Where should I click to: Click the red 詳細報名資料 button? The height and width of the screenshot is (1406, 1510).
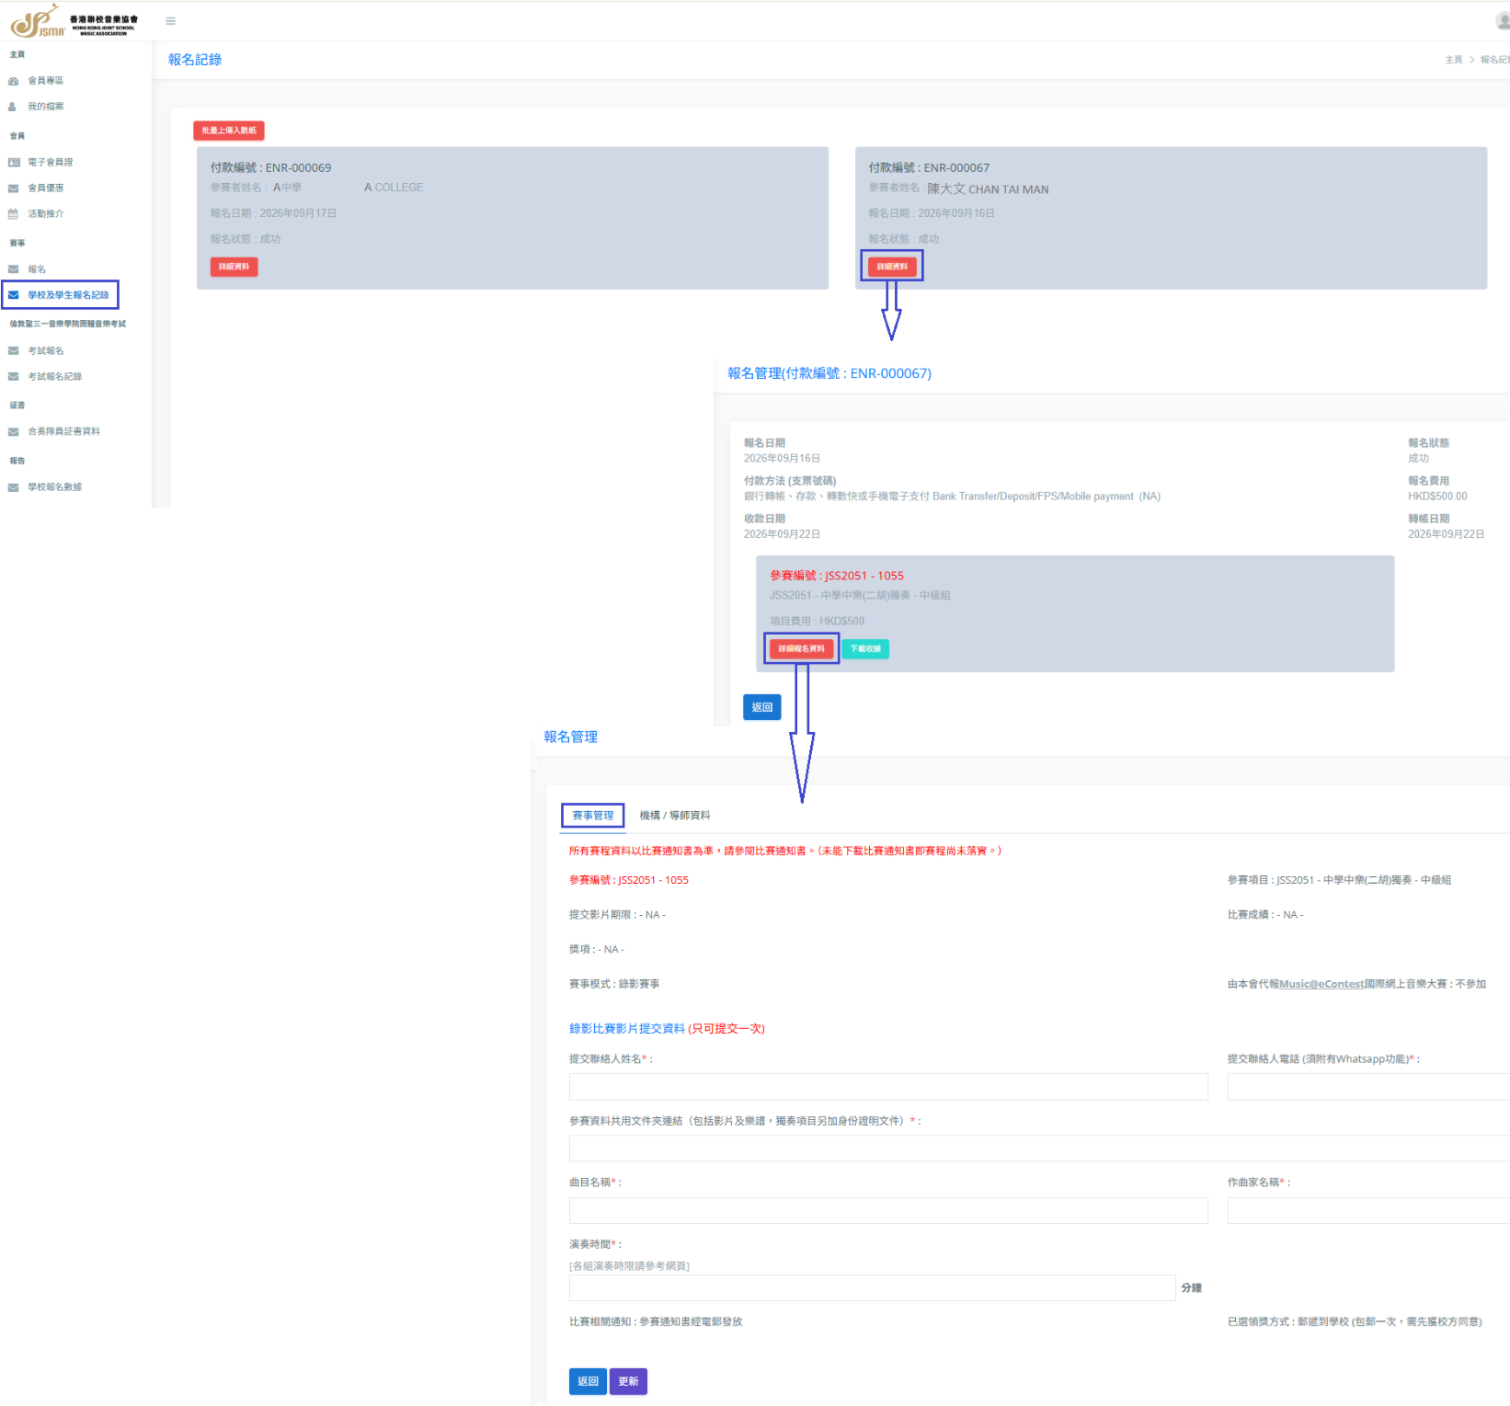point(801,649)
